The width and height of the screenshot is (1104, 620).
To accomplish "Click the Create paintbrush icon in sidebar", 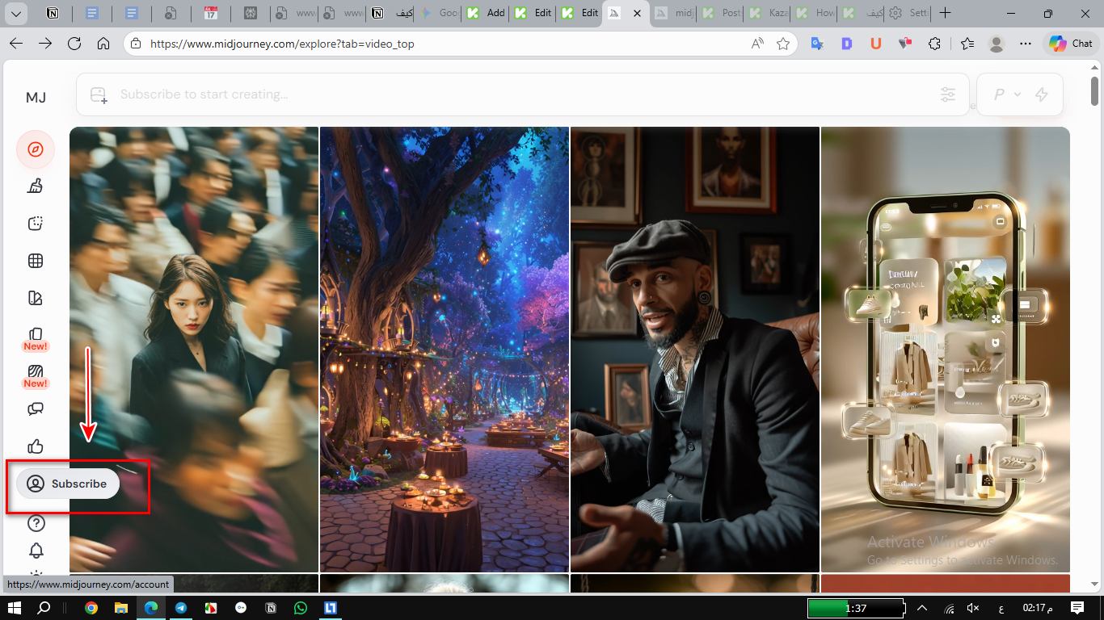I will [35, 186].
